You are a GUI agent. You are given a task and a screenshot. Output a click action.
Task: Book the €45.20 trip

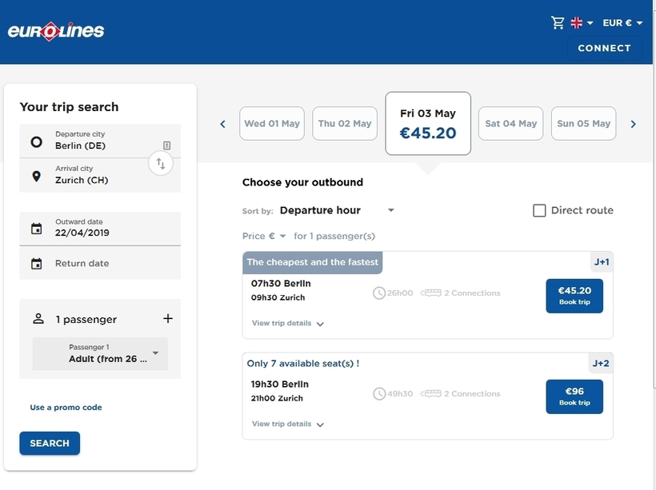point(574,296)
